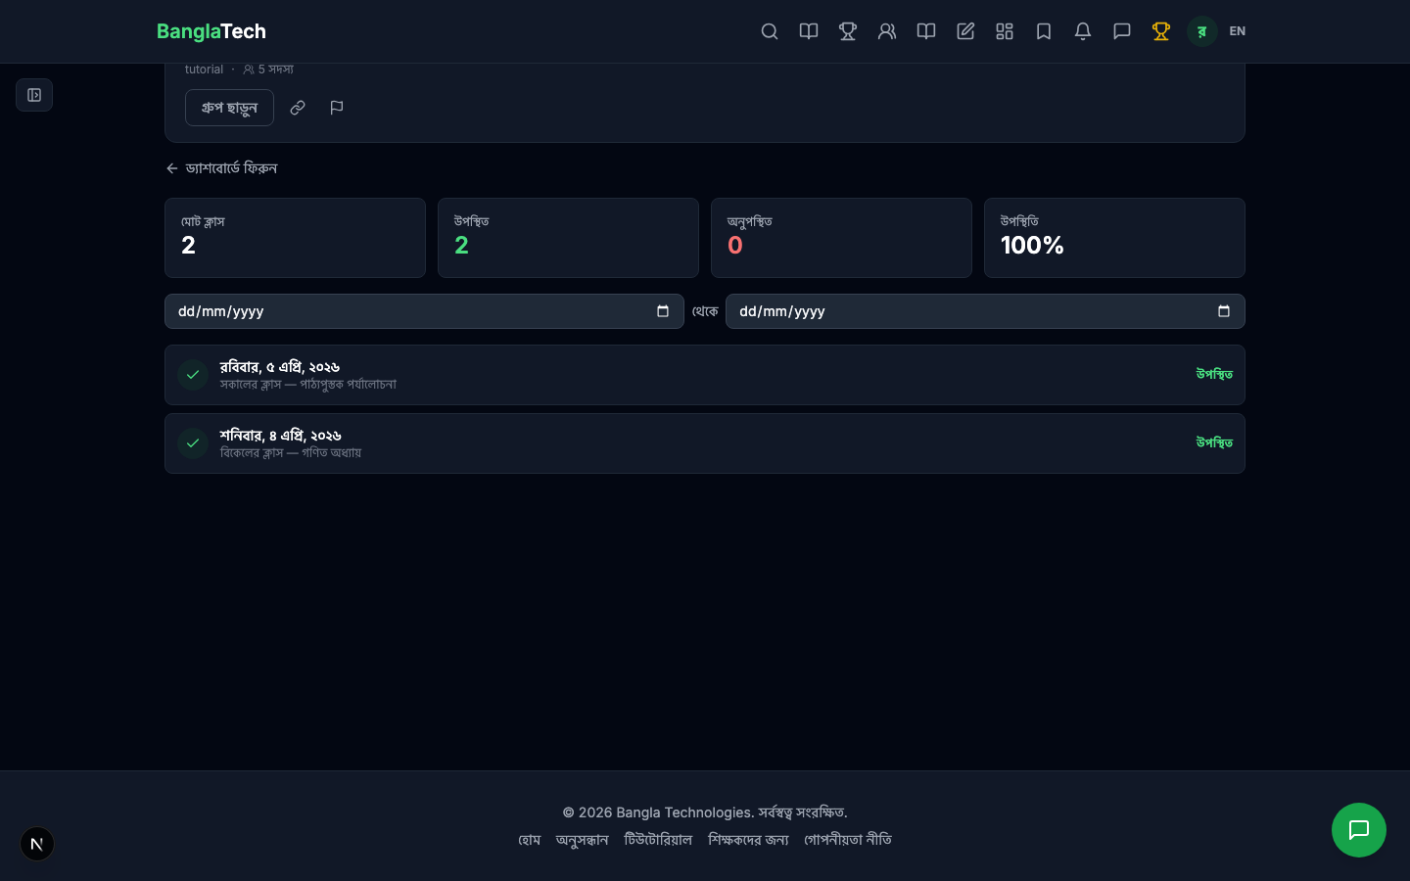The image size is (1410, 881).
Task: Click the শিক্ষকদের জন্য footer link
Action: tap(748, 840)
